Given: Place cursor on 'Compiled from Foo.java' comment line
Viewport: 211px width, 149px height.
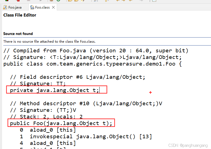Looking at the screenshot, I should 96,51.
